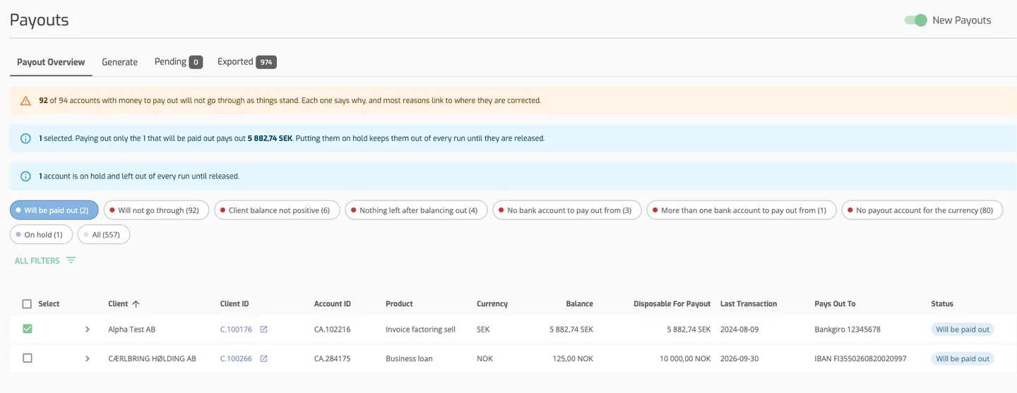Click the info icon in the 'on hold' banner
The width and height of the screenshot is (1017, 393).
pyautogui.click(x=25, y=176)
